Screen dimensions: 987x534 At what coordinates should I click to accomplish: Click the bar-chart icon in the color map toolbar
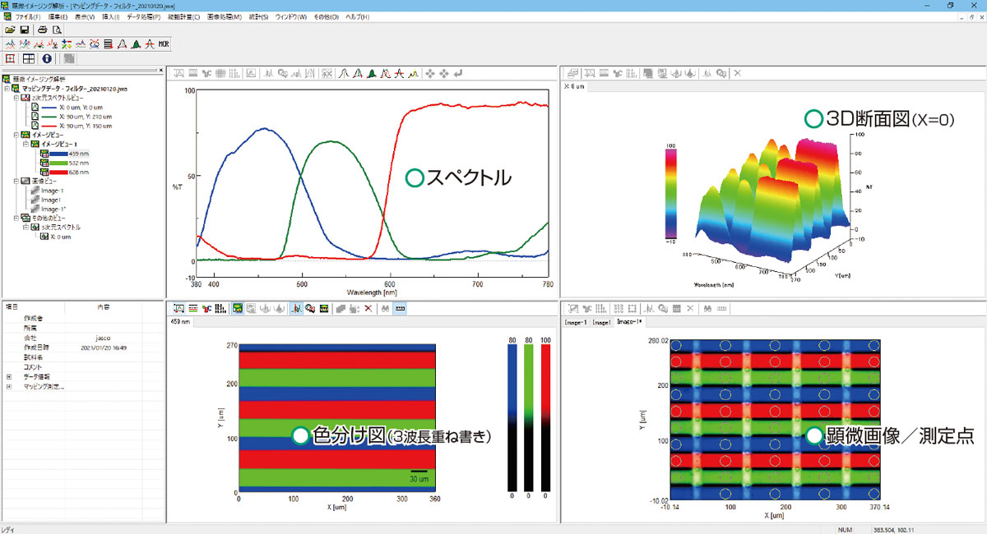tap(222, 308)
